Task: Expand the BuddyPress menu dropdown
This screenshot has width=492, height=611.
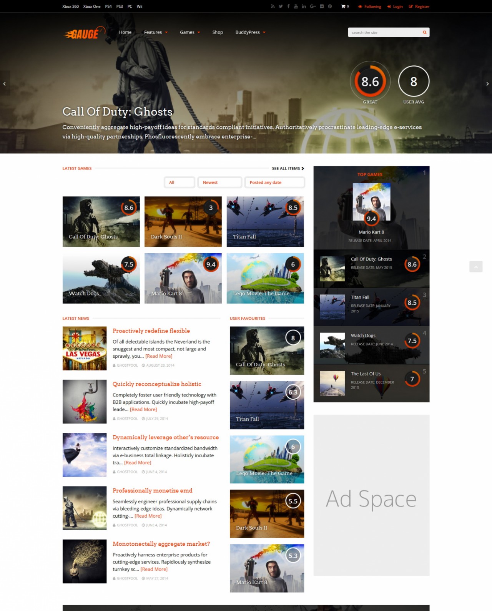Action: [250, 32]
